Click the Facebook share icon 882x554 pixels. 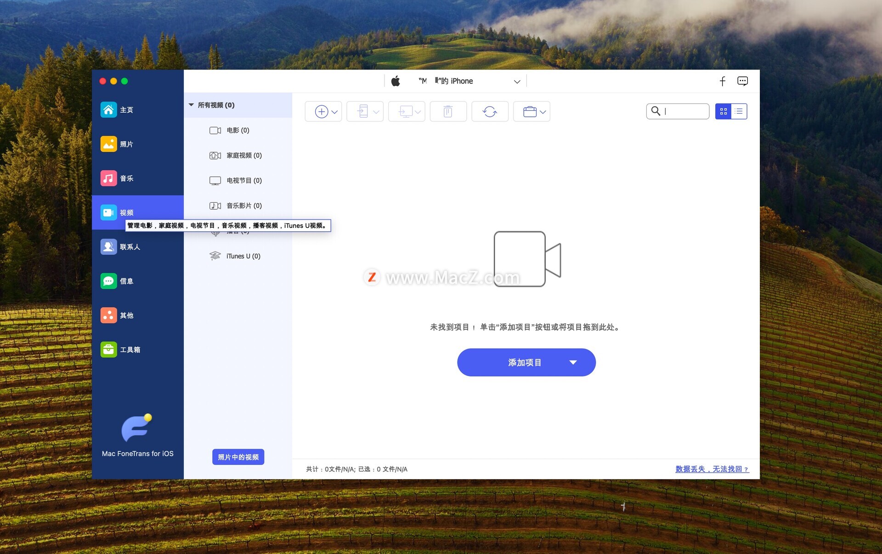(722, 81)
